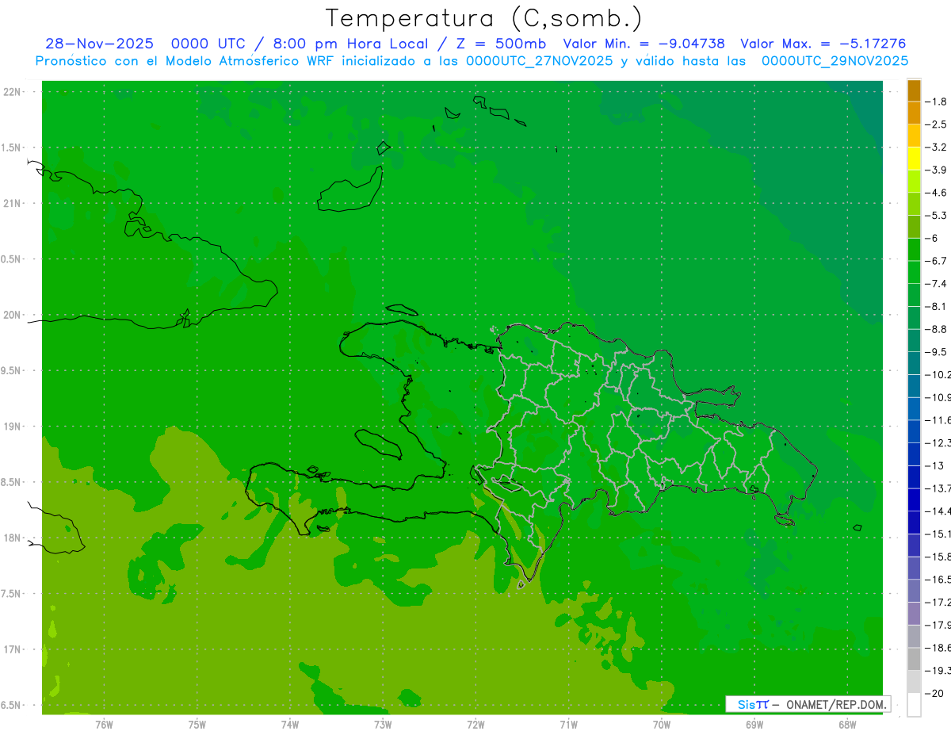Select the colorbar swatch between -6 and -6.7
951x735 pixels.
(914, 250)
